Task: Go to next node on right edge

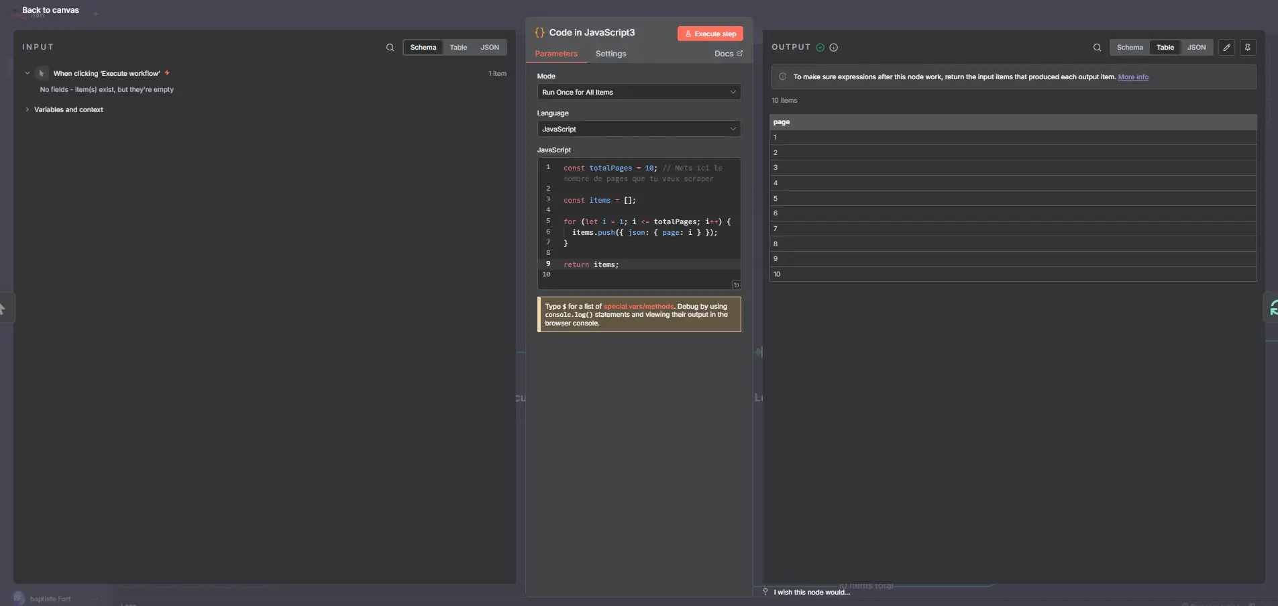Action: tap(1272, 308)
